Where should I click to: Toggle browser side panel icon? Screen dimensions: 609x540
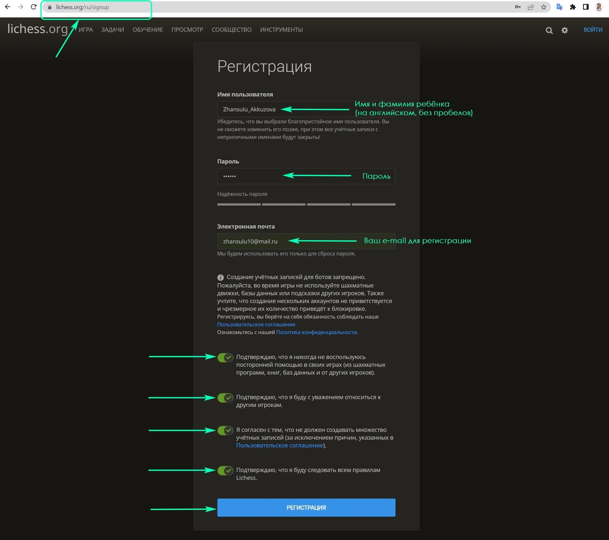[x=586, y=7]
